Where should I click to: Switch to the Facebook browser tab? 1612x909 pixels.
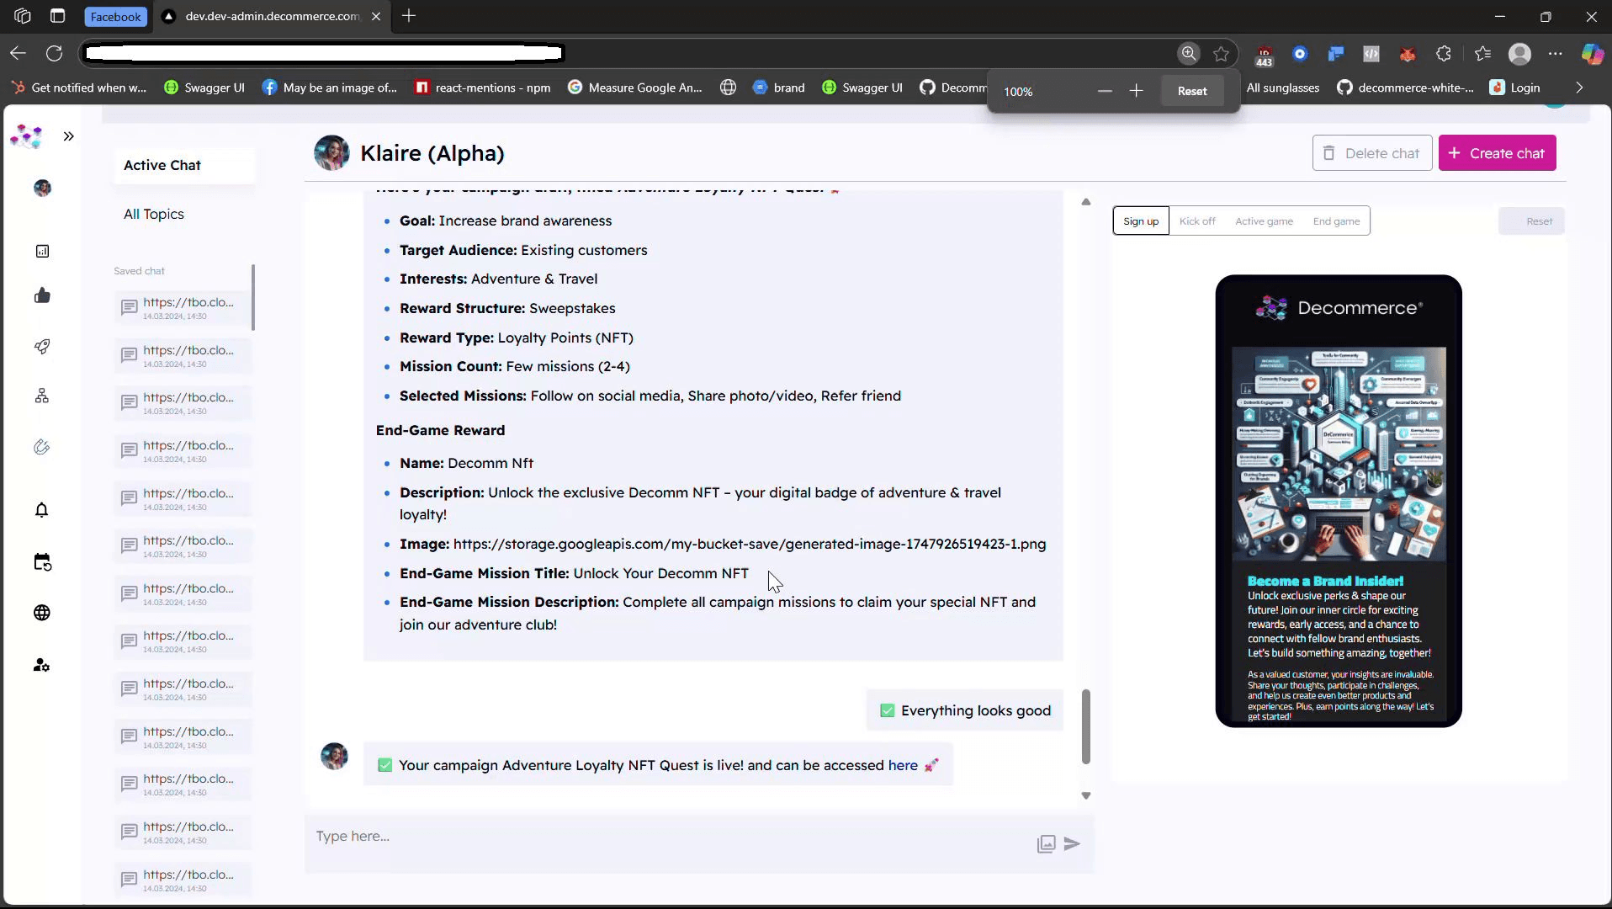(x=116, y=17)
